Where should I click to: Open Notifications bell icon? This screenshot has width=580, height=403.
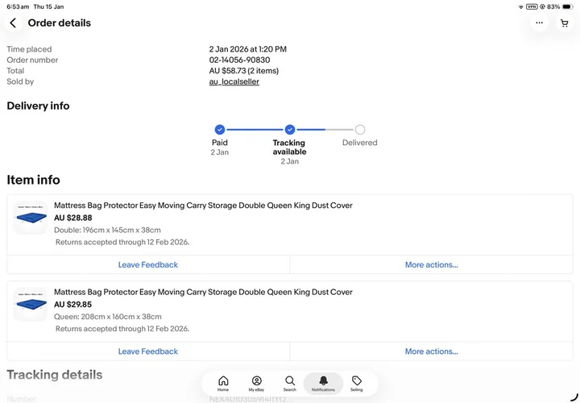(323, 384)
